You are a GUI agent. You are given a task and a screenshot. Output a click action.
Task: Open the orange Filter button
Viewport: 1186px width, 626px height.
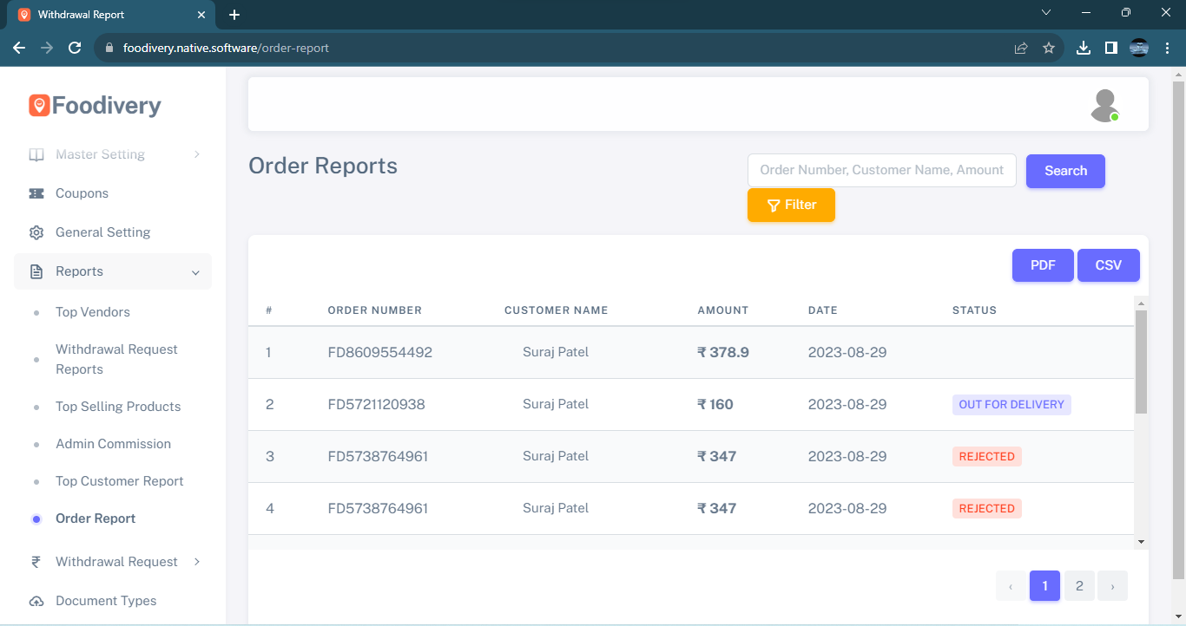pyautogui.click(x=791, y=205)
